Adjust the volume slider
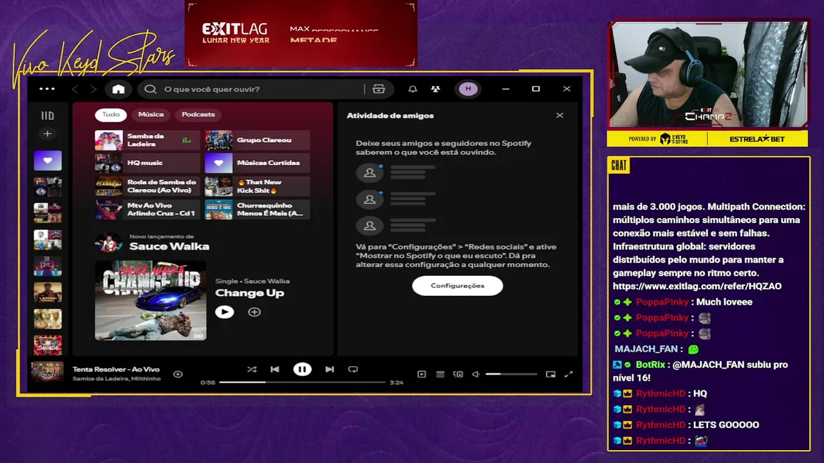Viewport: 824px width, 463px height. (511, 374)
